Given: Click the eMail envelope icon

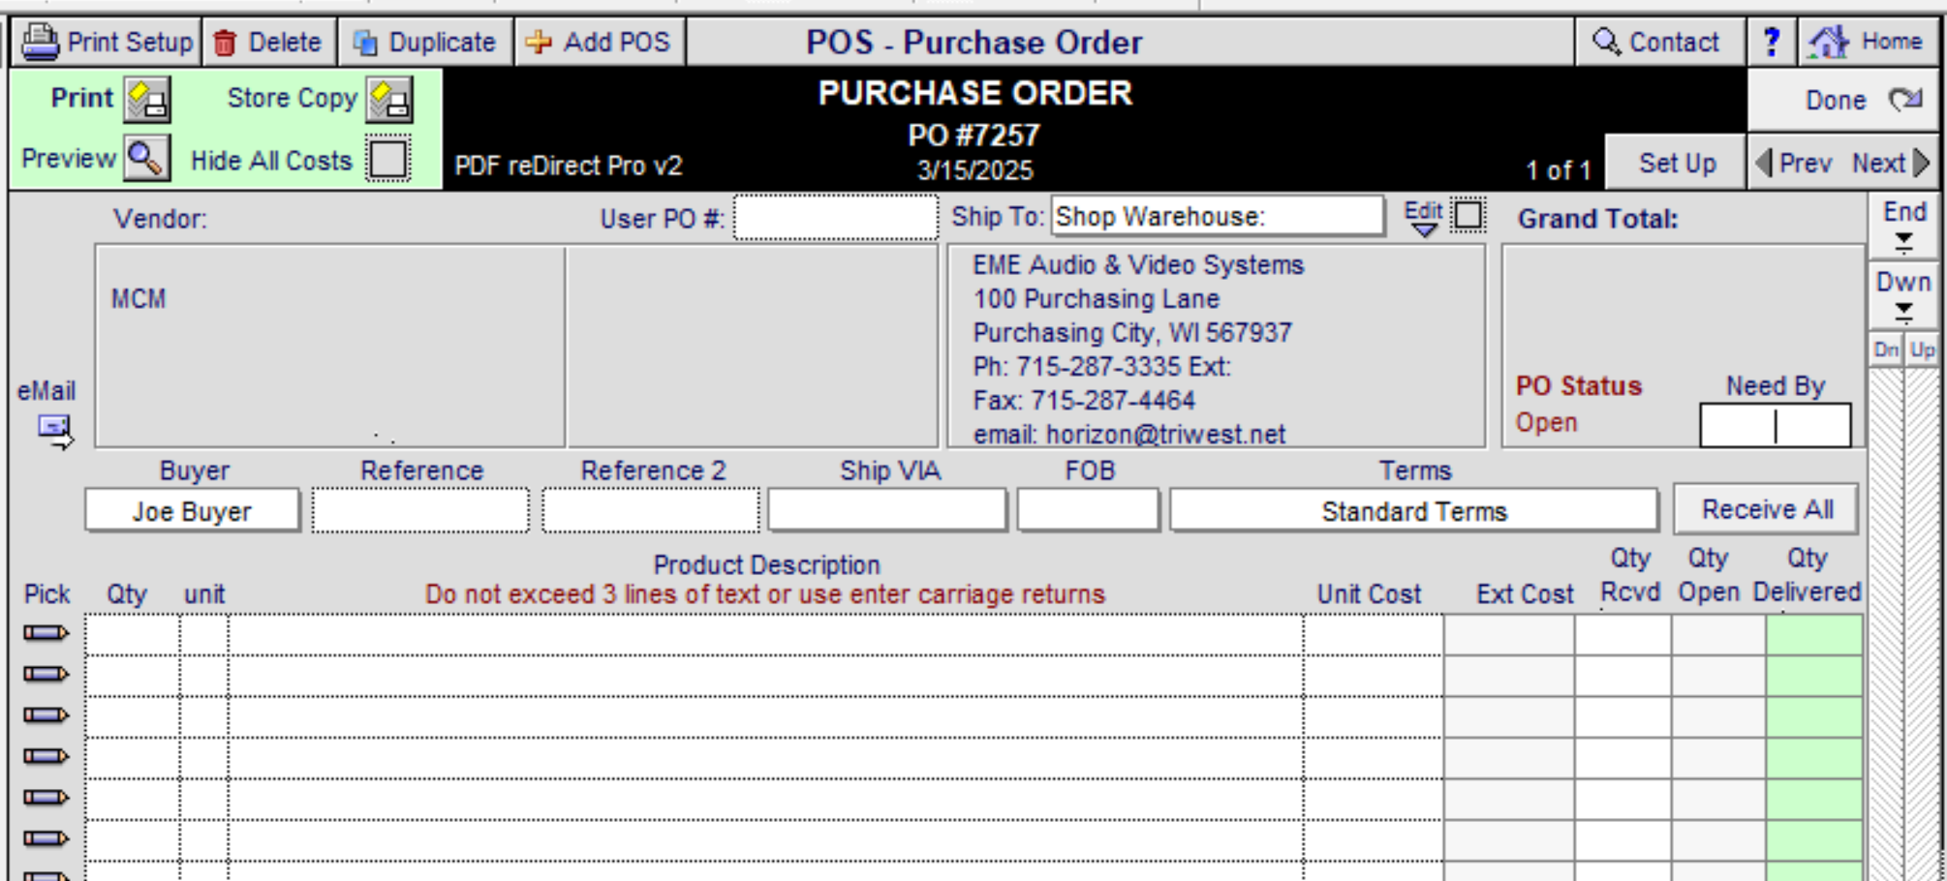Looking at the screenshot, I should click(x=55, y=431).
